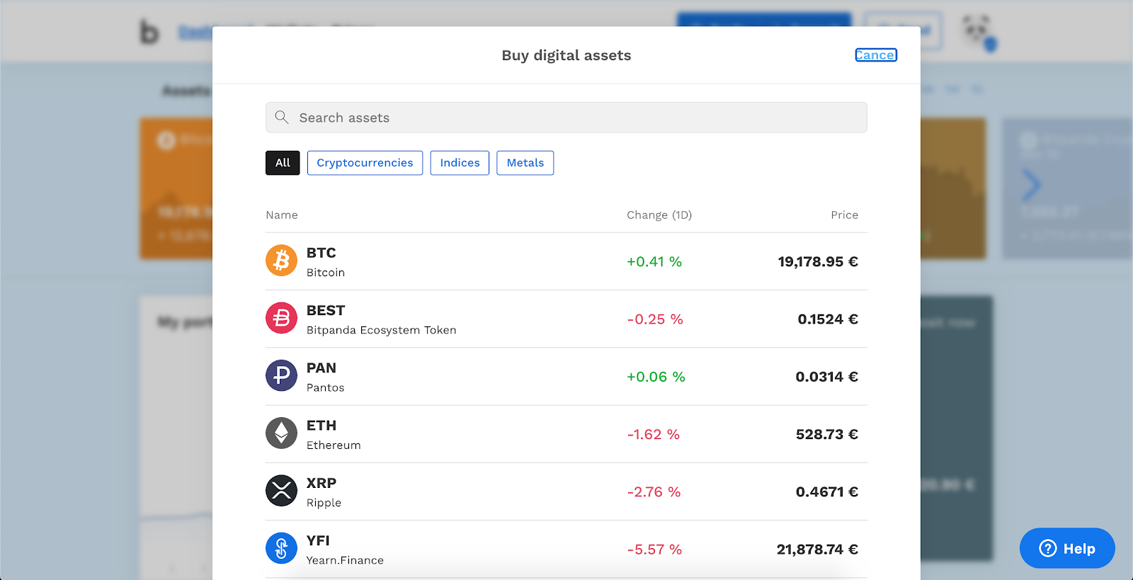Switch to the Indices filter
Viewport: 1133px width, 580px height.
460,163
